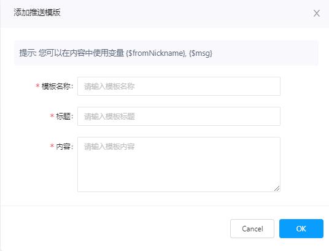Click the red asterisk beside 模板名称
The height and width of the screenshot is (251, 329).
(38, 86)
